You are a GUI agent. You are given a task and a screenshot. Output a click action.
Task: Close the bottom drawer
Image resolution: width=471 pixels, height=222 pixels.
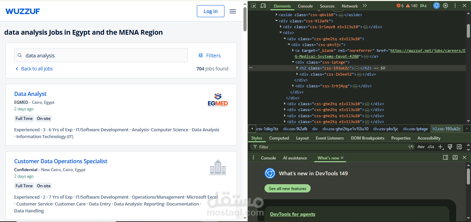click(464, 157)
